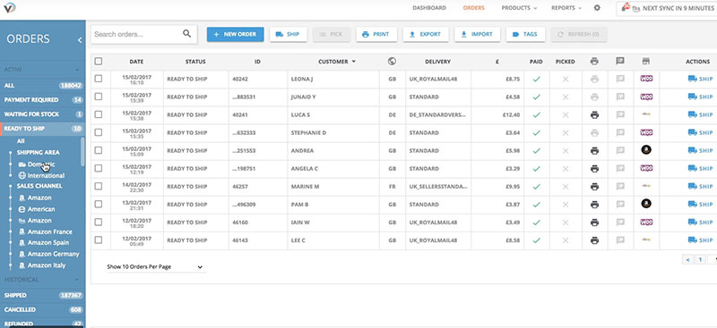Screen dimensions: 717x328
Task: Ship the Pam B order from Actions
Action: [x=700, y=205]
